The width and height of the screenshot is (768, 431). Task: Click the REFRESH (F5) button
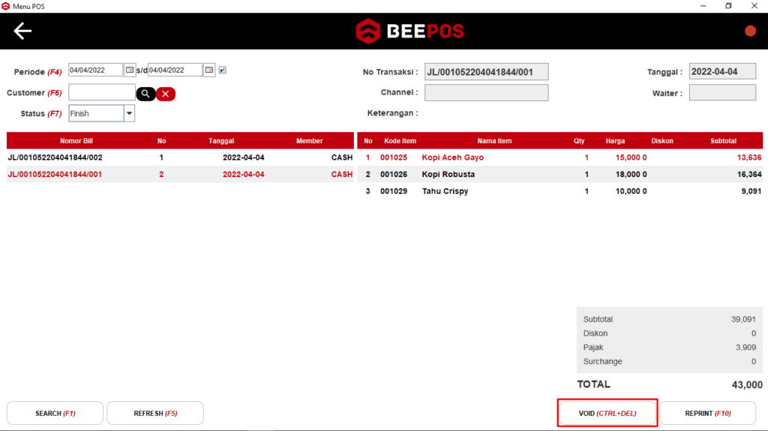pos(155,413)
